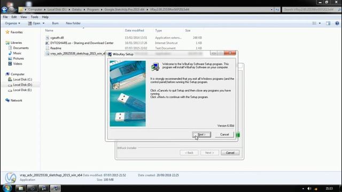
Task: Create a New folder
Action: 73,23
